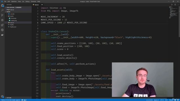Click the food.png image file icon
This screenshot has height=101, width=180.
(10, 18)
